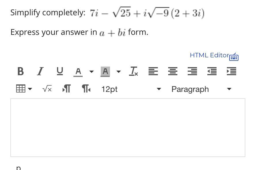
Task: Center align the text
Action: [173, 71]
